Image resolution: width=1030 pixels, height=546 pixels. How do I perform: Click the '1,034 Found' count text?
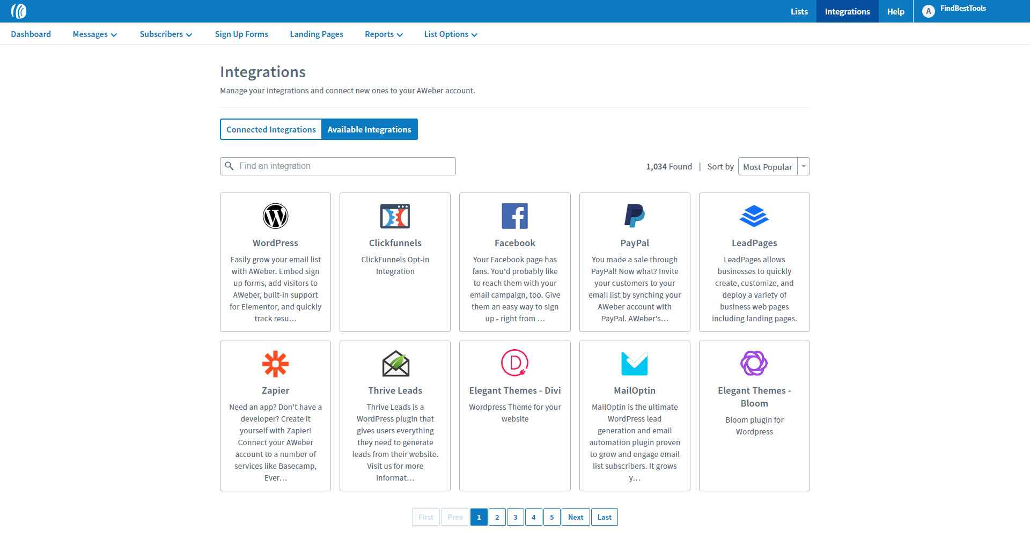tap(669, 167)
